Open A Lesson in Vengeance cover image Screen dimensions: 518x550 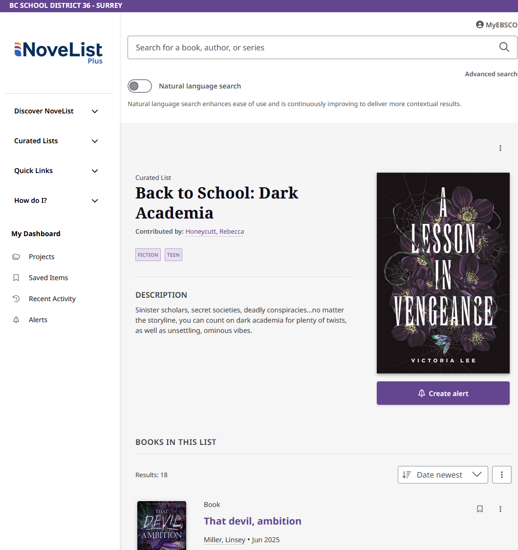443,273
